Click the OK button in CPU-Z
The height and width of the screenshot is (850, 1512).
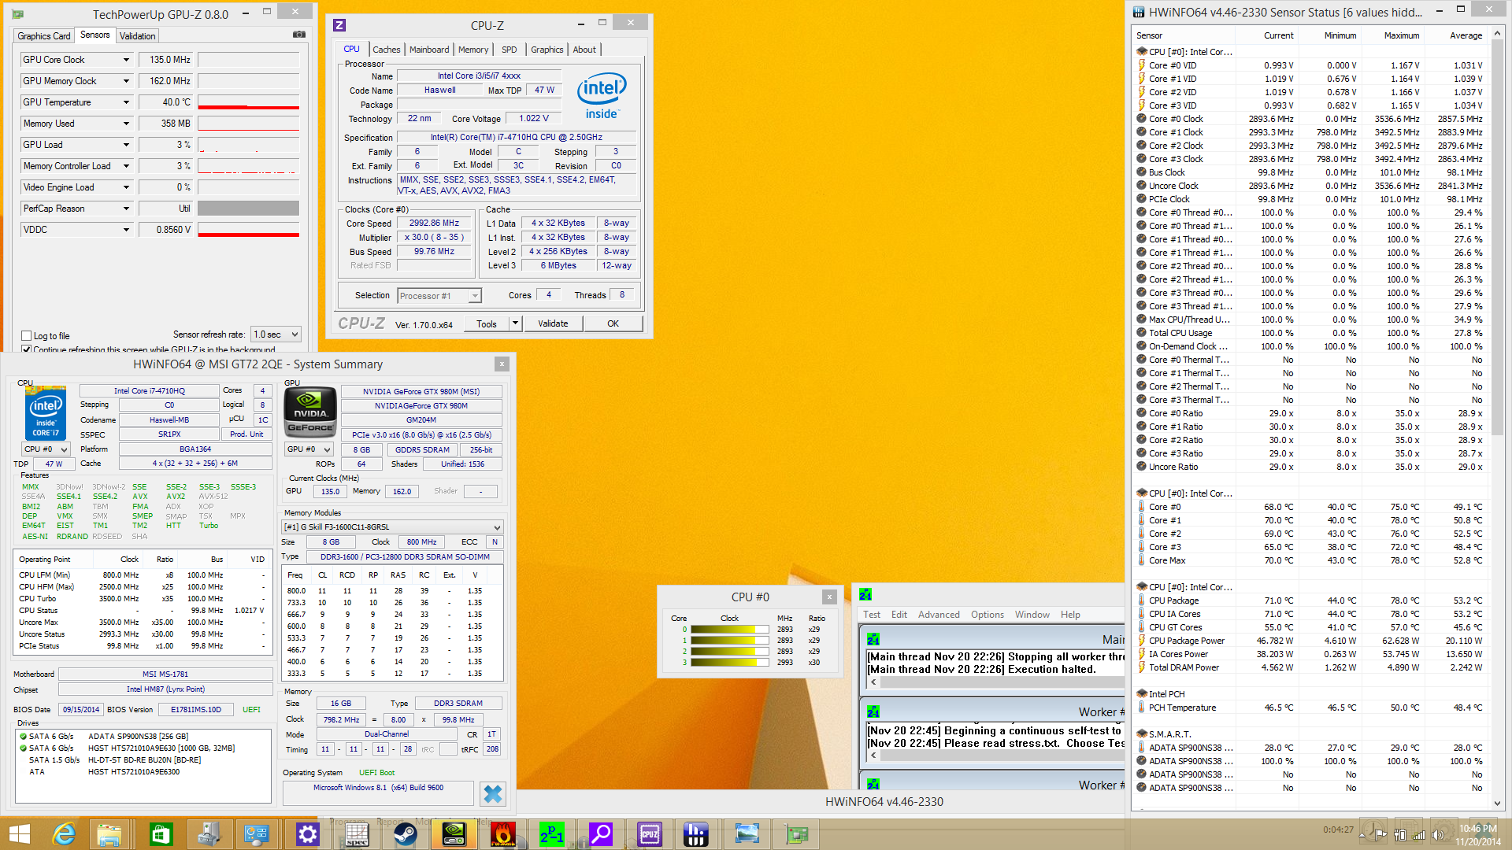click(x=613, y=323)
